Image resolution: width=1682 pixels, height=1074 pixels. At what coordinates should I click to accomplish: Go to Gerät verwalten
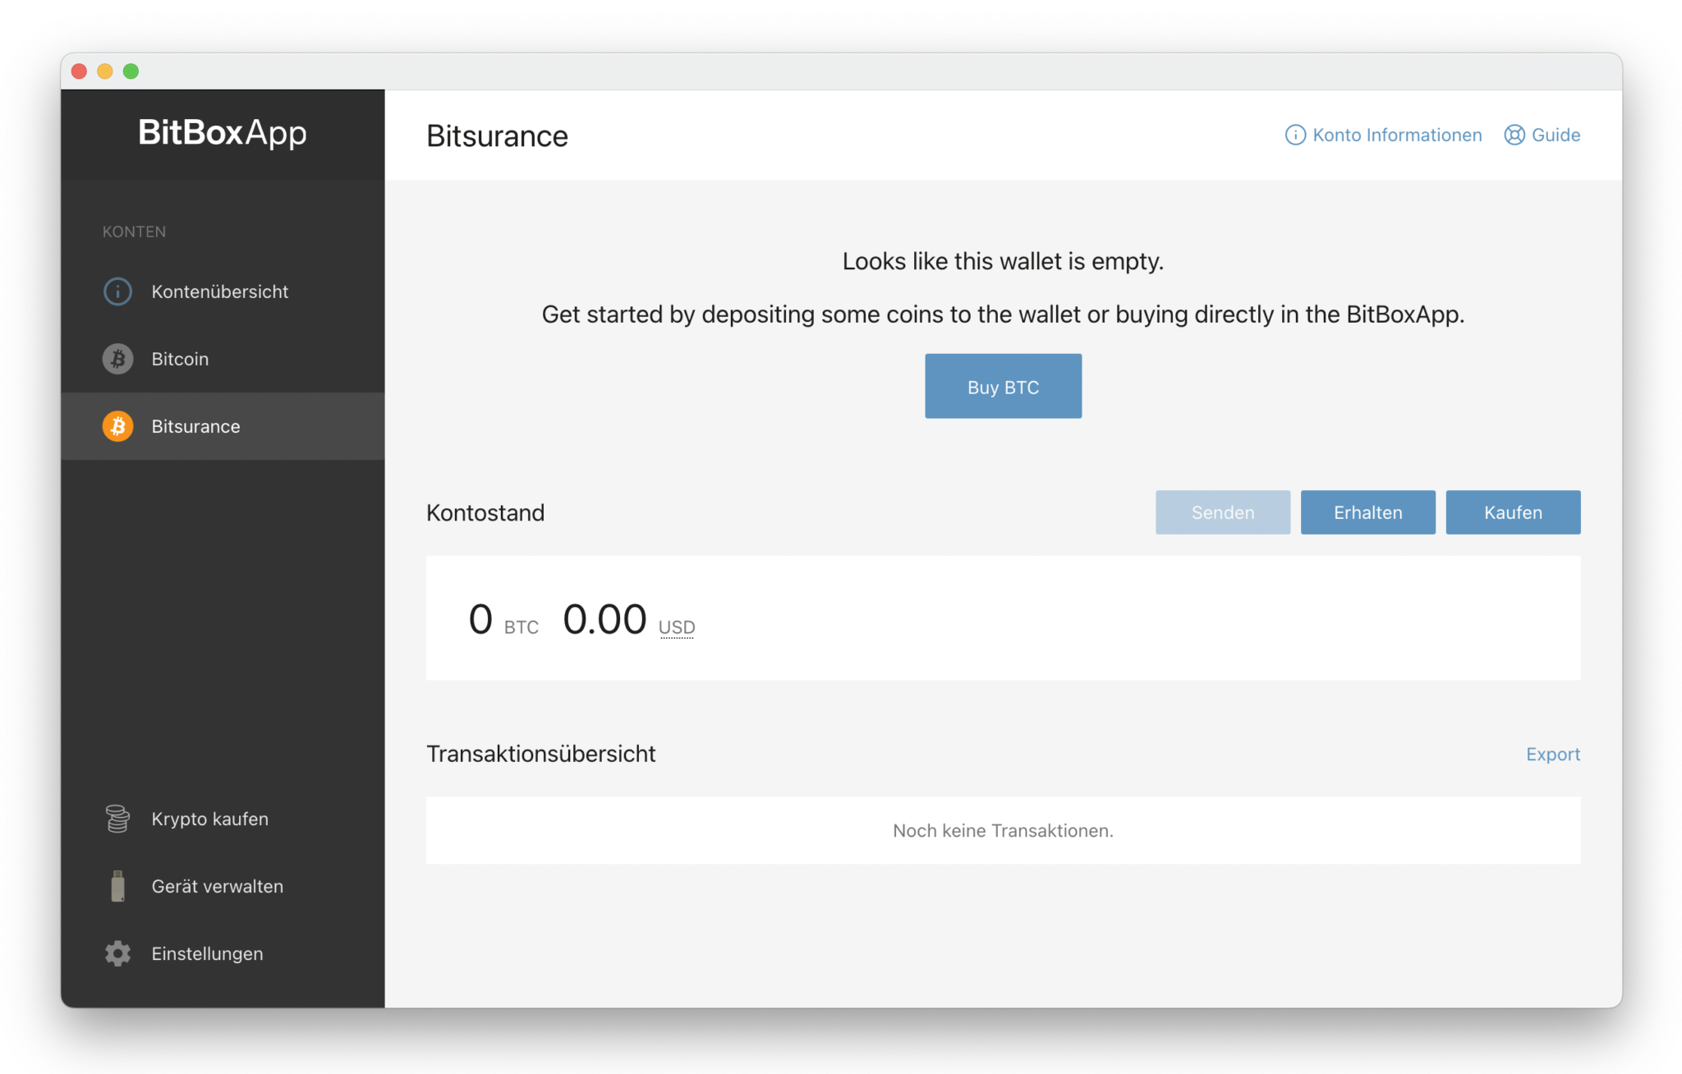point(223,886)
